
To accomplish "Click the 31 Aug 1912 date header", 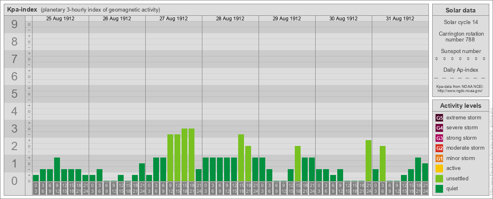I will (400, 19).
